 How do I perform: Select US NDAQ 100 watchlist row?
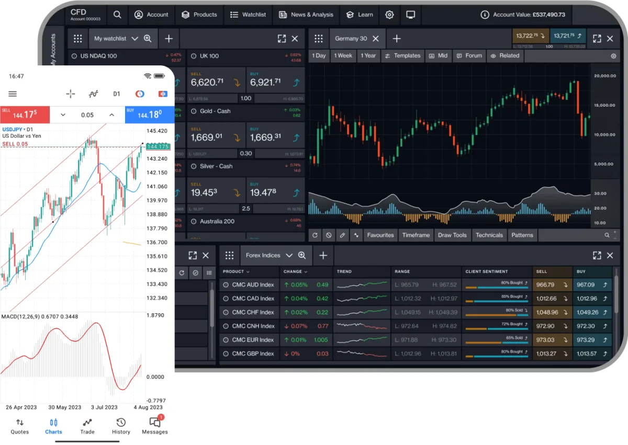pyautogui.click(x=126, y=55)
